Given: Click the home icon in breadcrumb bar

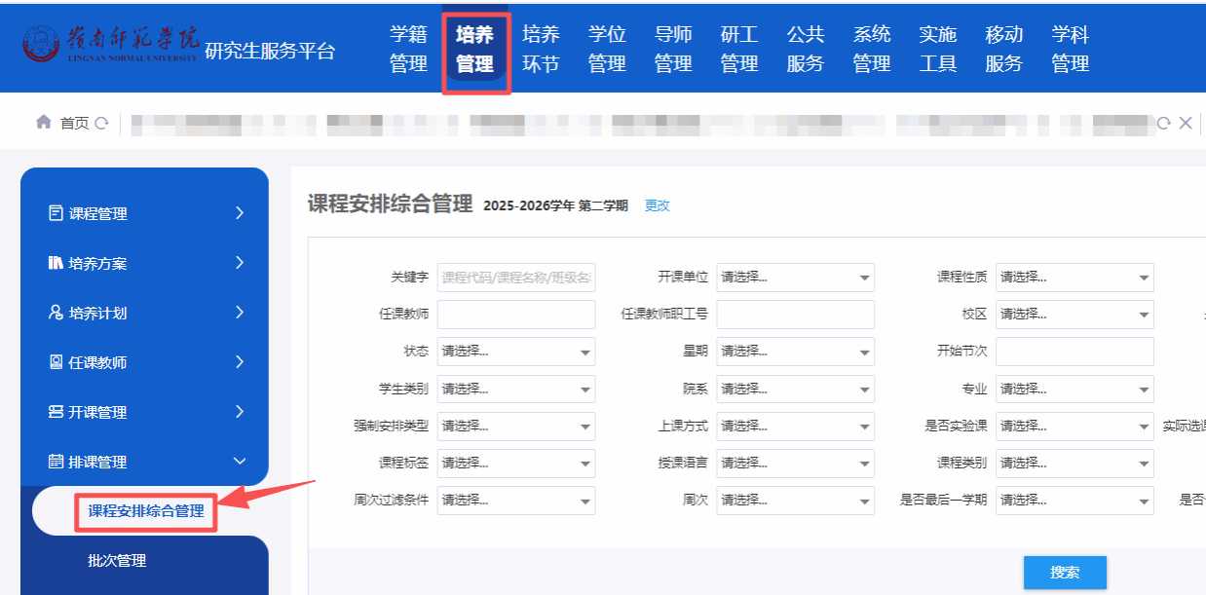Looking at the screenshot, I should (x=43, y=123).
